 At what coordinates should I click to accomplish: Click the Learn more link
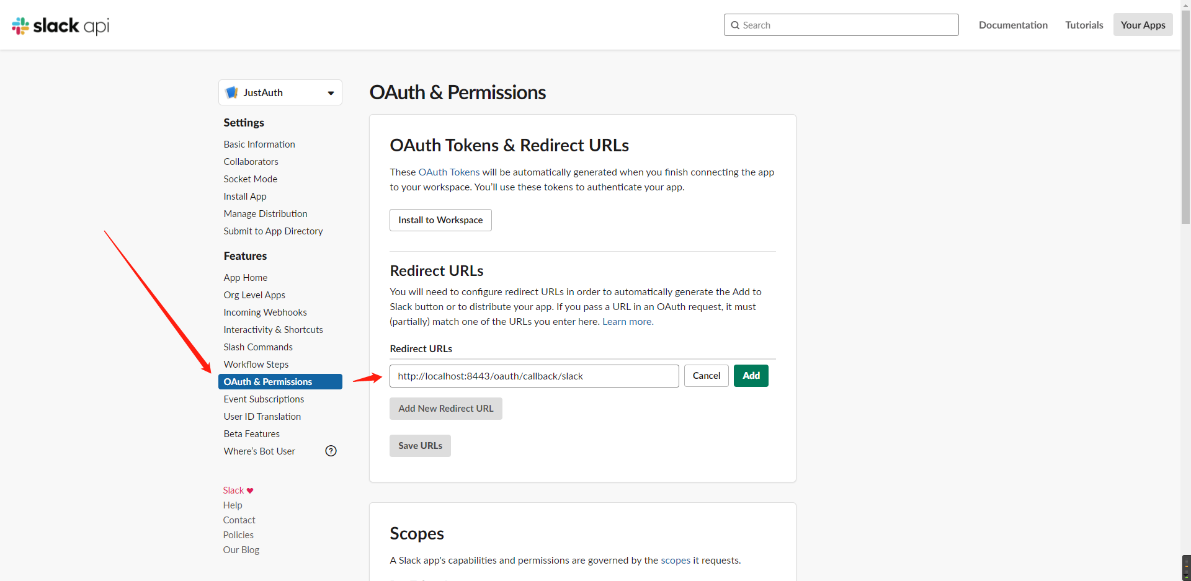pyautogui.click(x=628, y=321)
